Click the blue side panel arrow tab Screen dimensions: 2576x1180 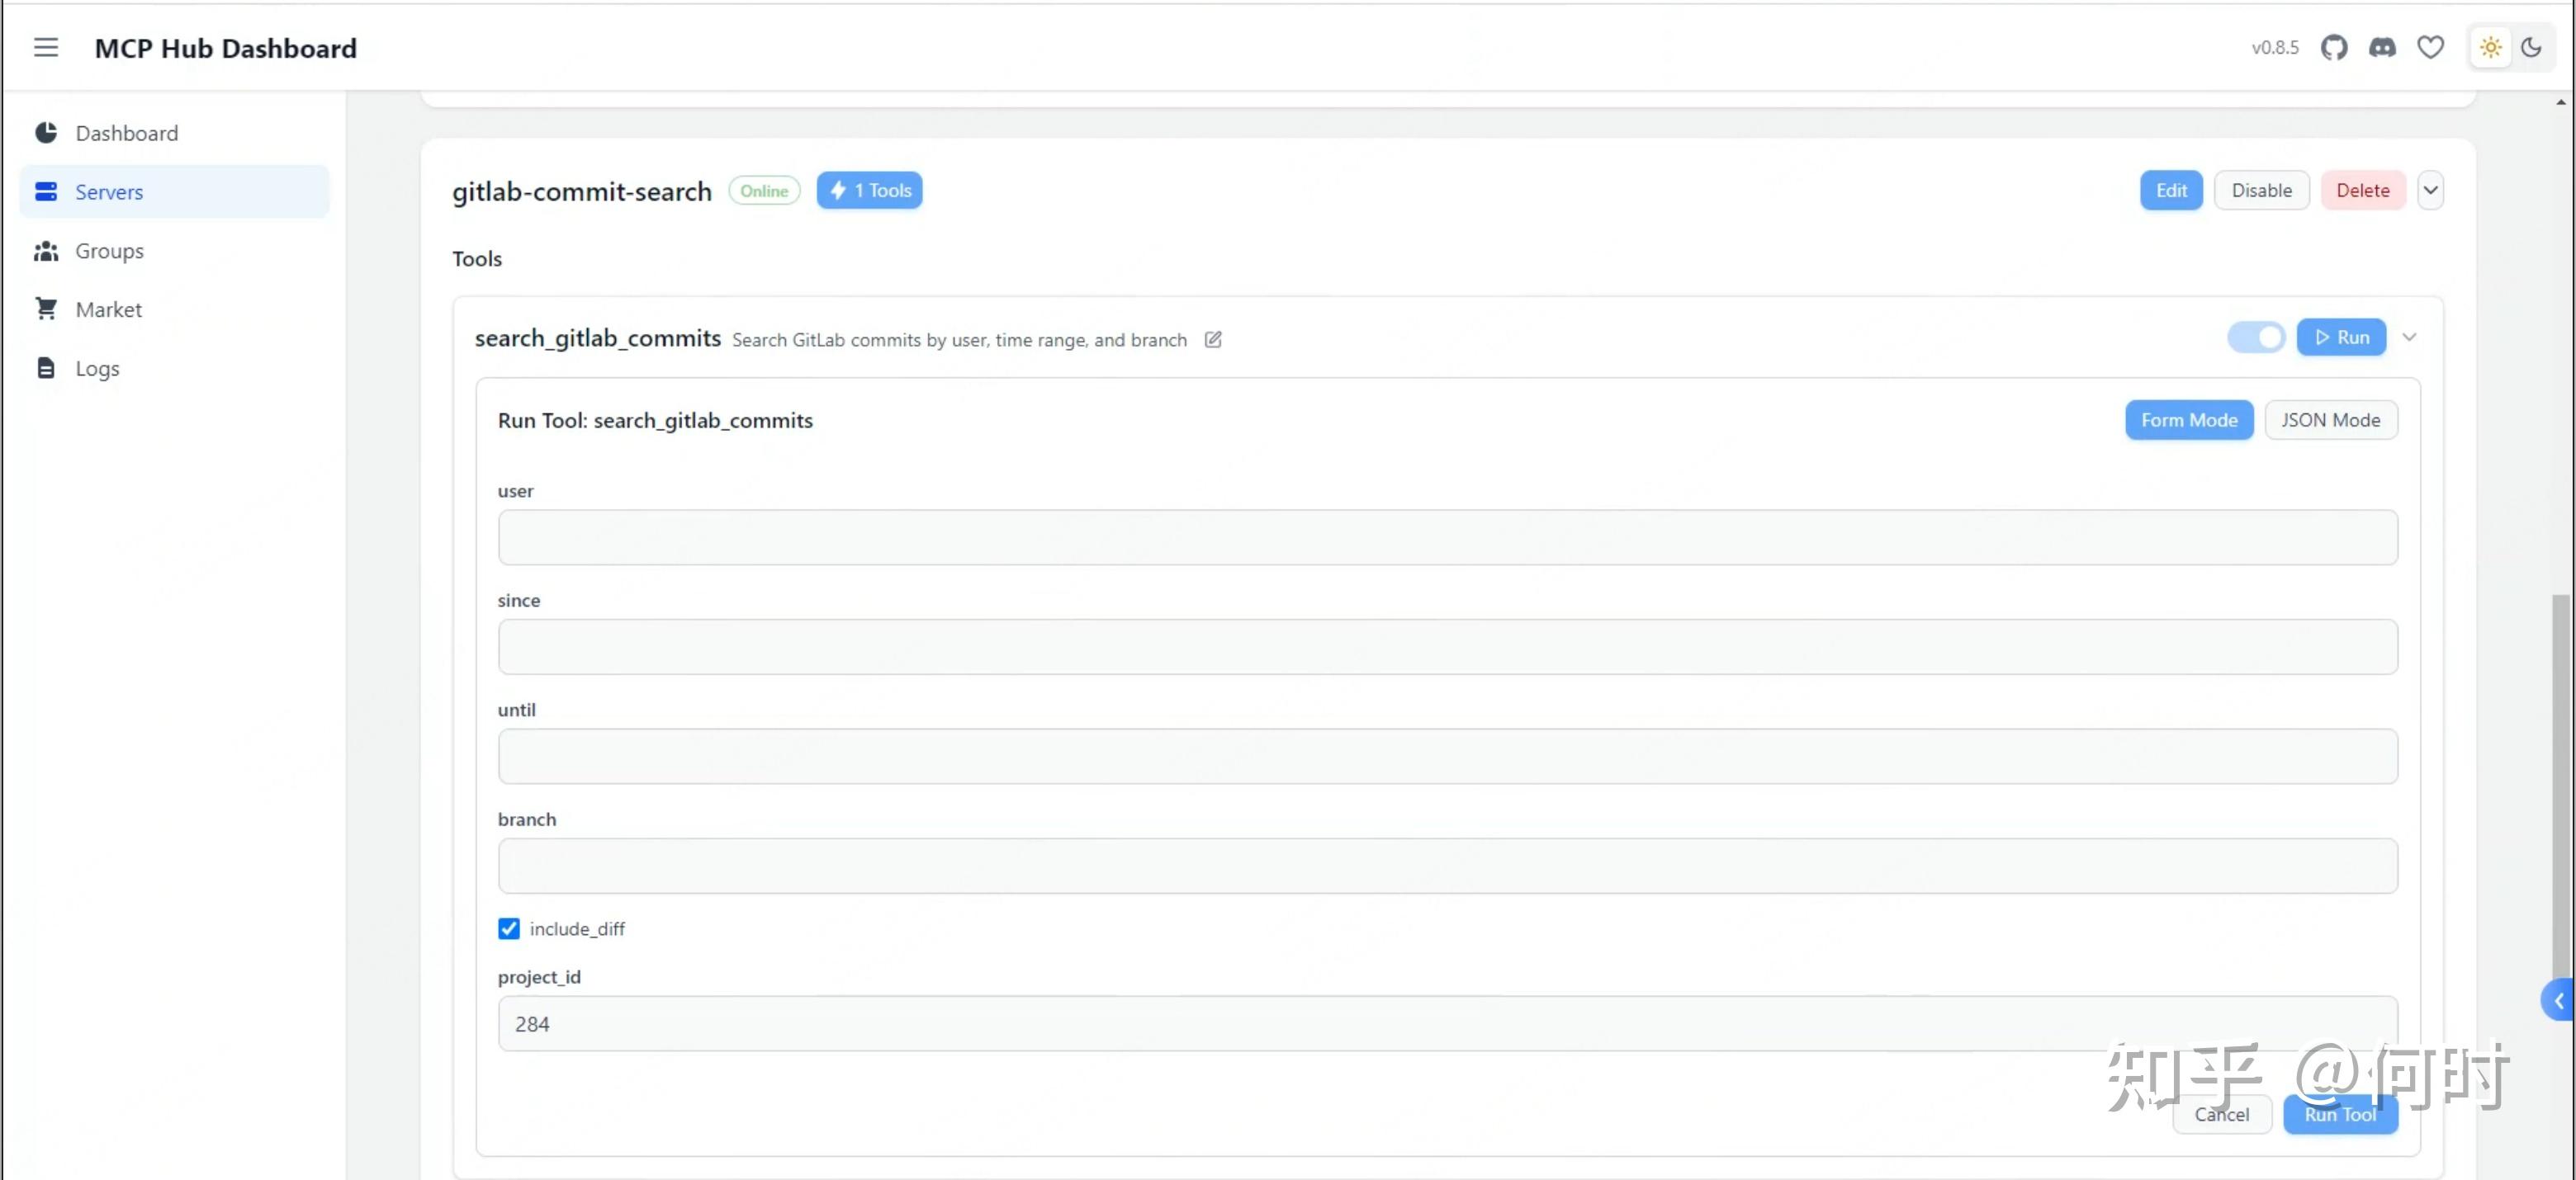click(2559, 1000)
